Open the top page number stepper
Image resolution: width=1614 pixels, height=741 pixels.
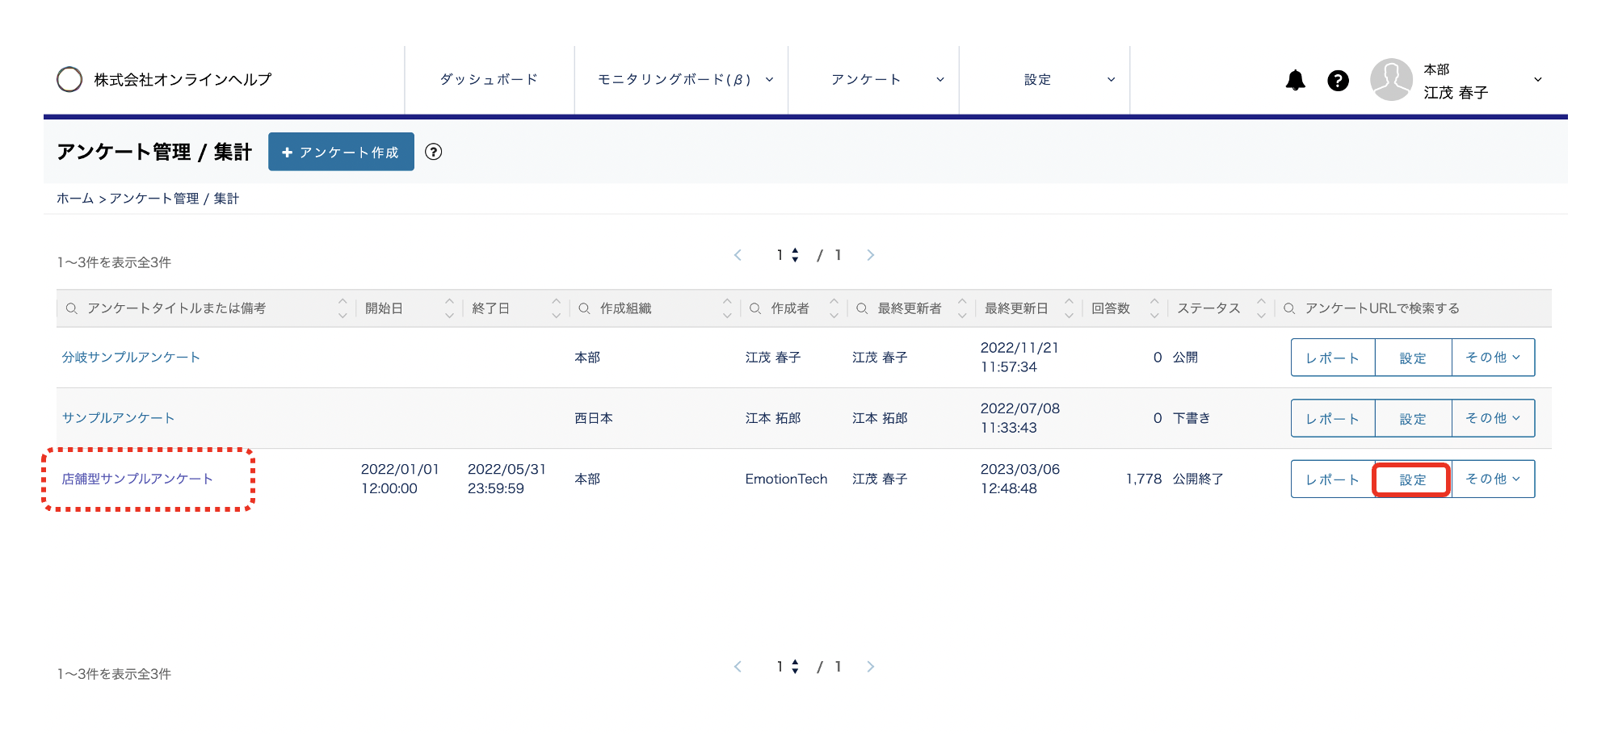(795, 255)
